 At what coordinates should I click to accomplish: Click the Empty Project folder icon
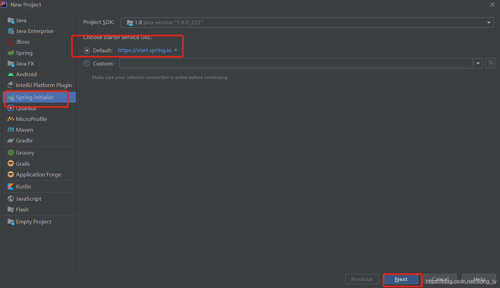[10, 221]
